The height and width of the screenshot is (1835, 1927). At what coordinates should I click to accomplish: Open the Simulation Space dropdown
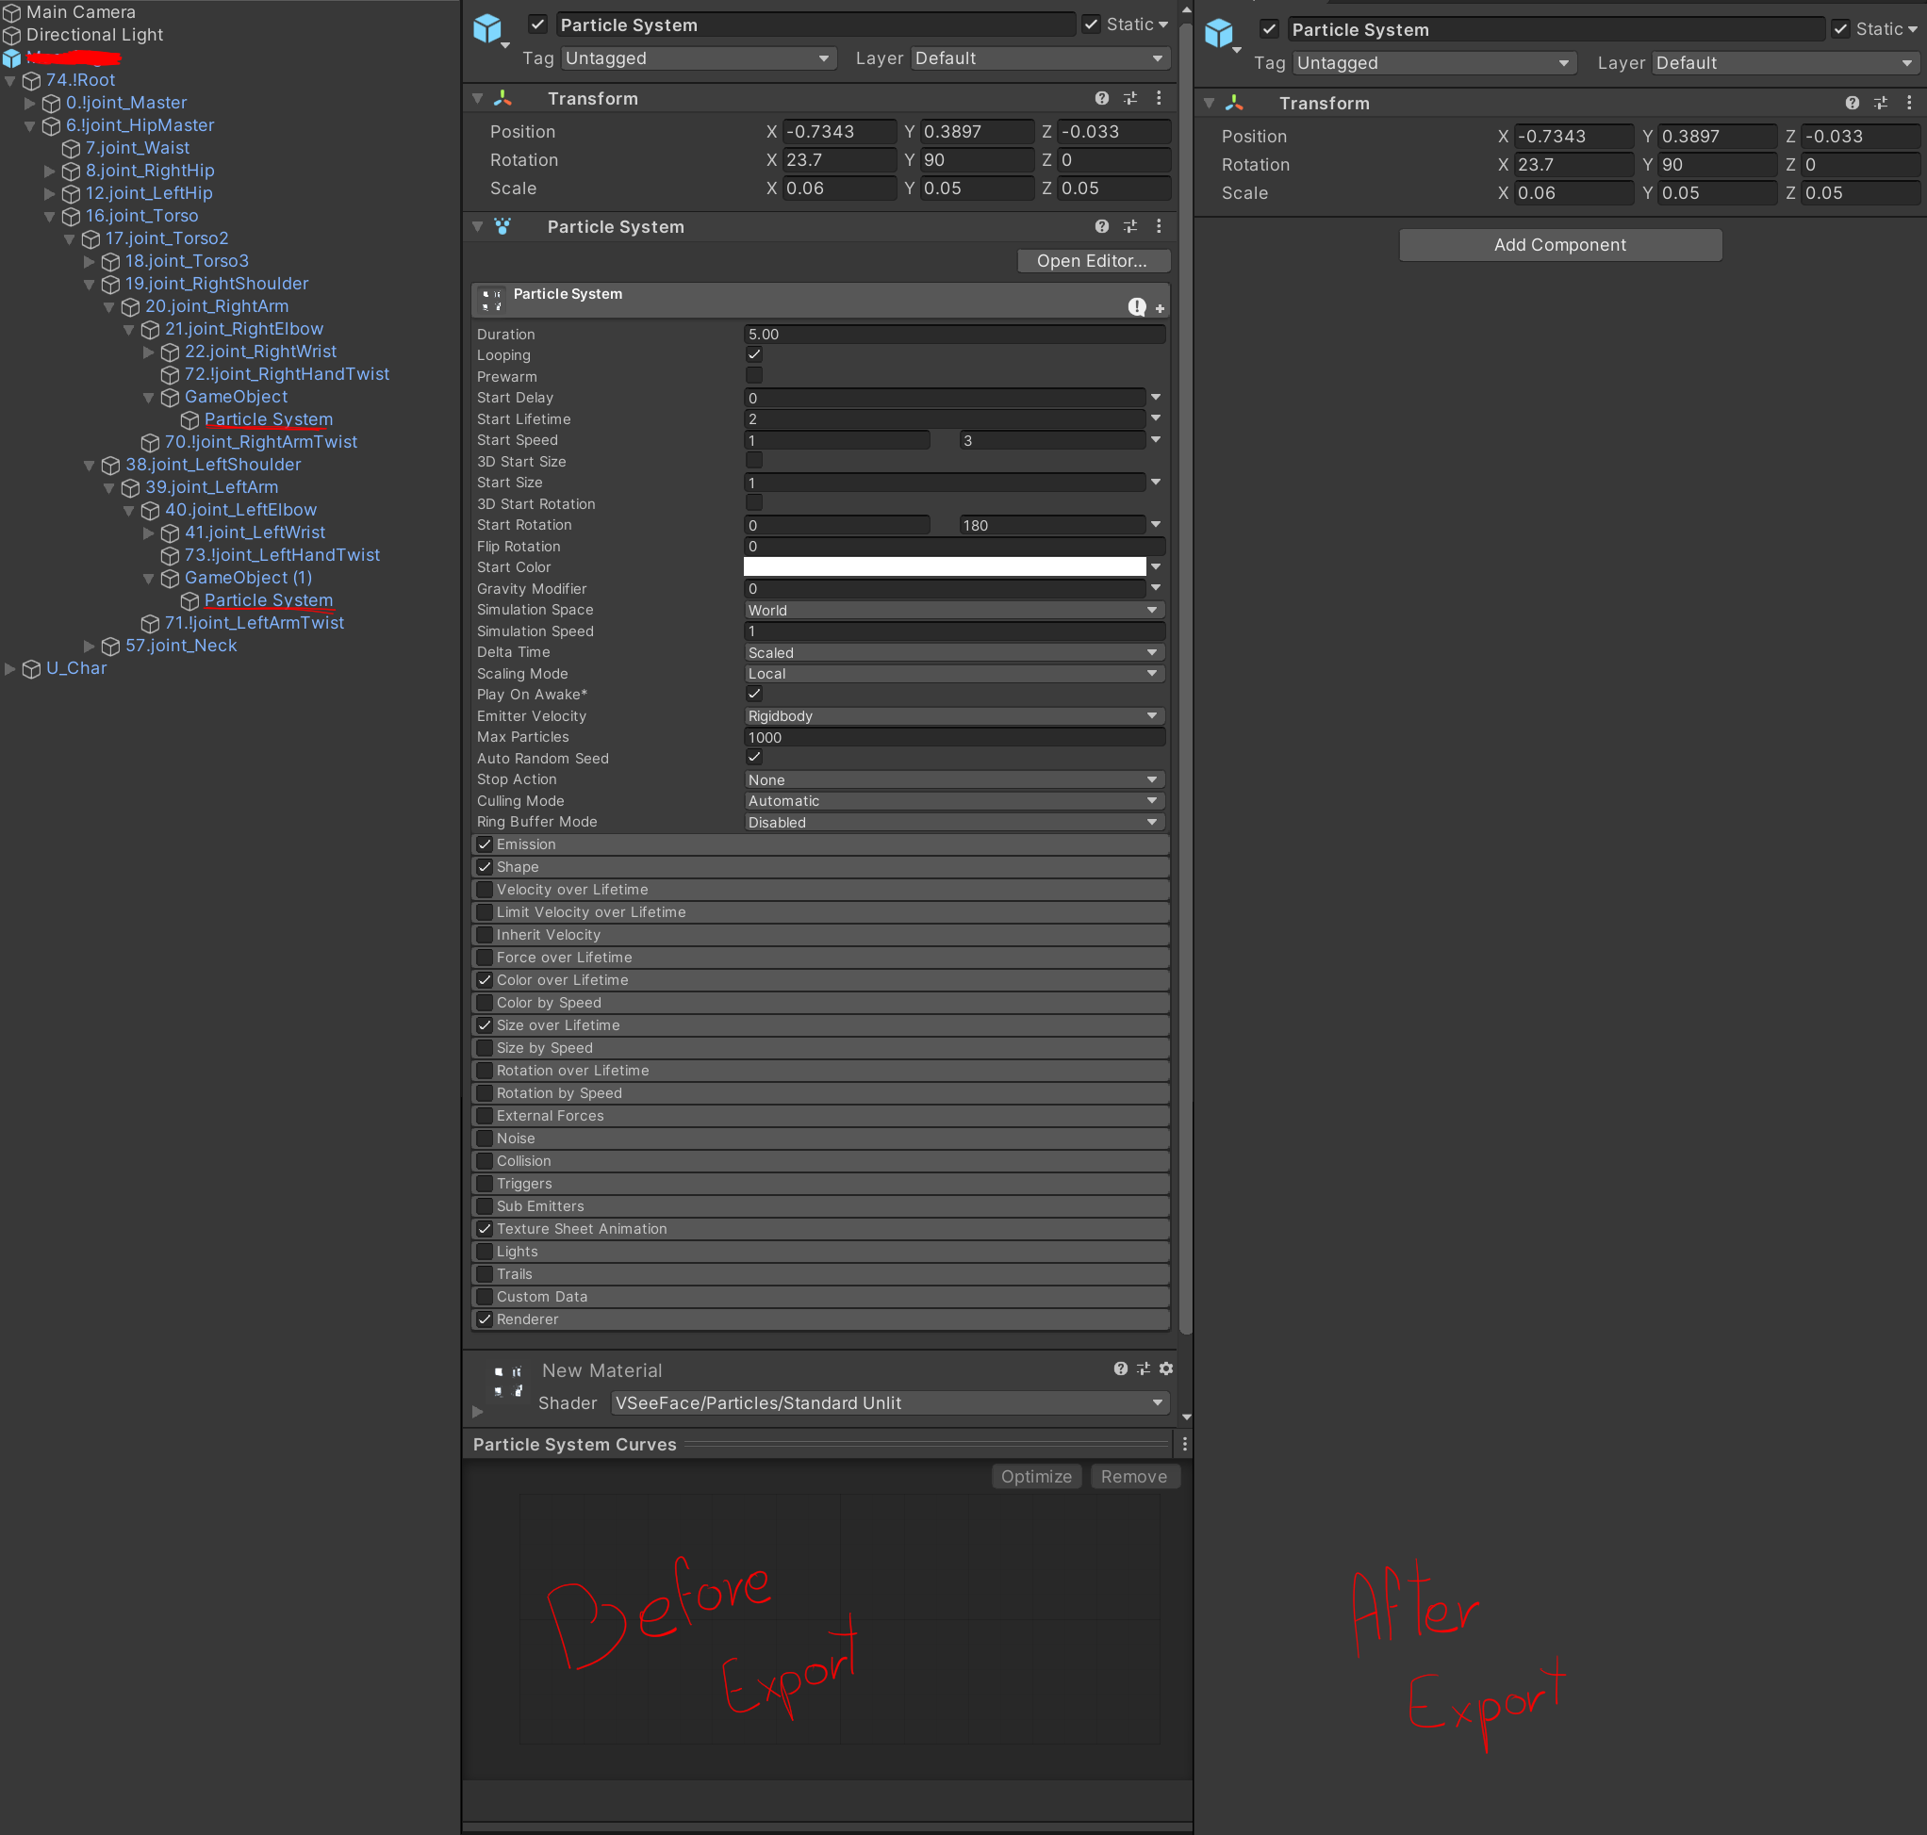point(954,610)
